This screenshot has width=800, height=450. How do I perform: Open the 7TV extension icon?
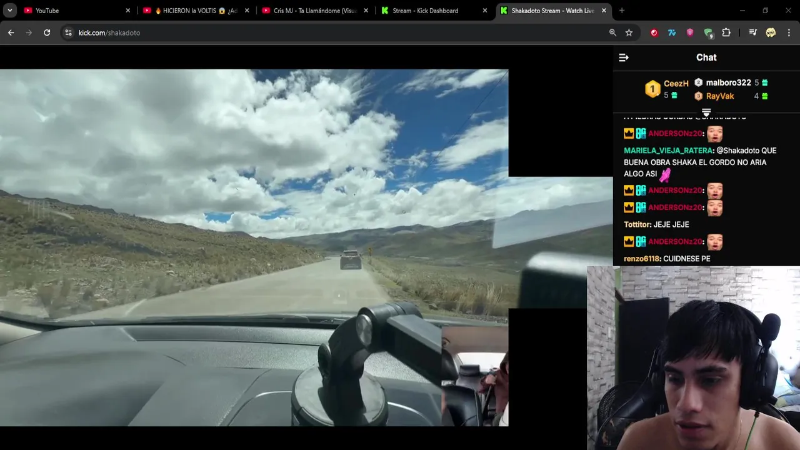672,32
